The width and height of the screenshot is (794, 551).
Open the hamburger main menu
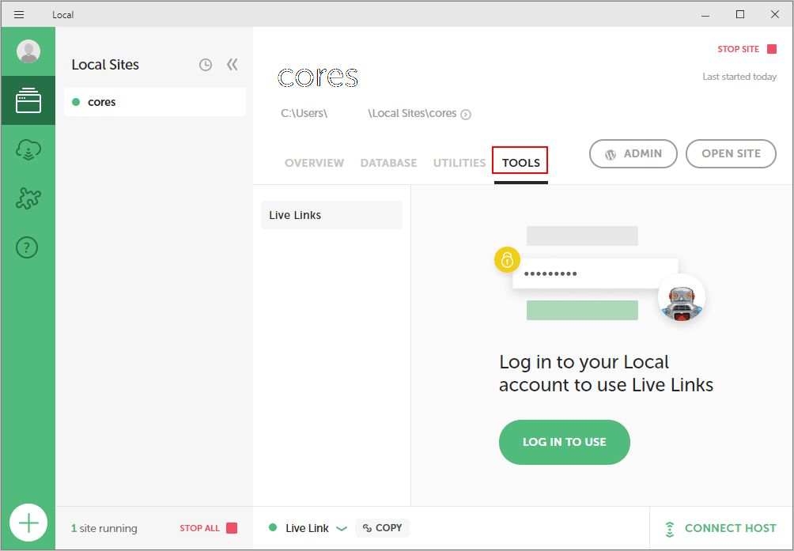click(x=19, y=15)
